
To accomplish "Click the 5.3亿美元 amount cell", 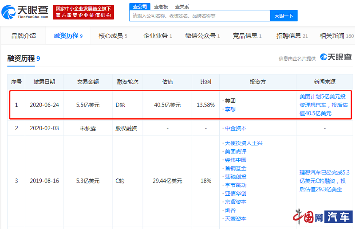I will click(88, 181).
